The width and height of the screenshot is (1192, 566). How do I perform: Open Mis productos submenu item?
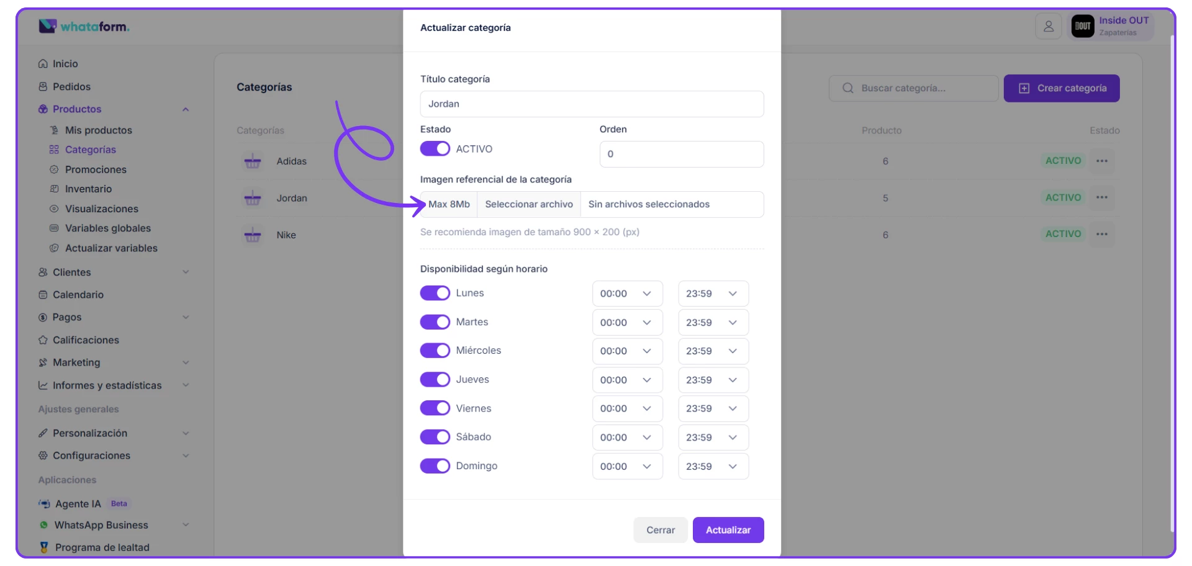98,130
